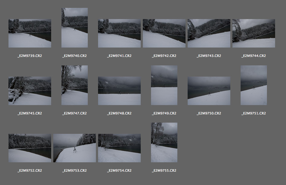Screen dimensions: 286x185
Task: Click the tripod photo thumbnail _E2M9753.CR2
Action: click(74, 148)
